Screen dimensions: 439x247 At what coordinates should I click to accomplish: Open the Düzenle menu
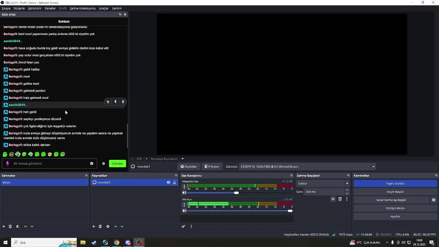coord(19,8)
